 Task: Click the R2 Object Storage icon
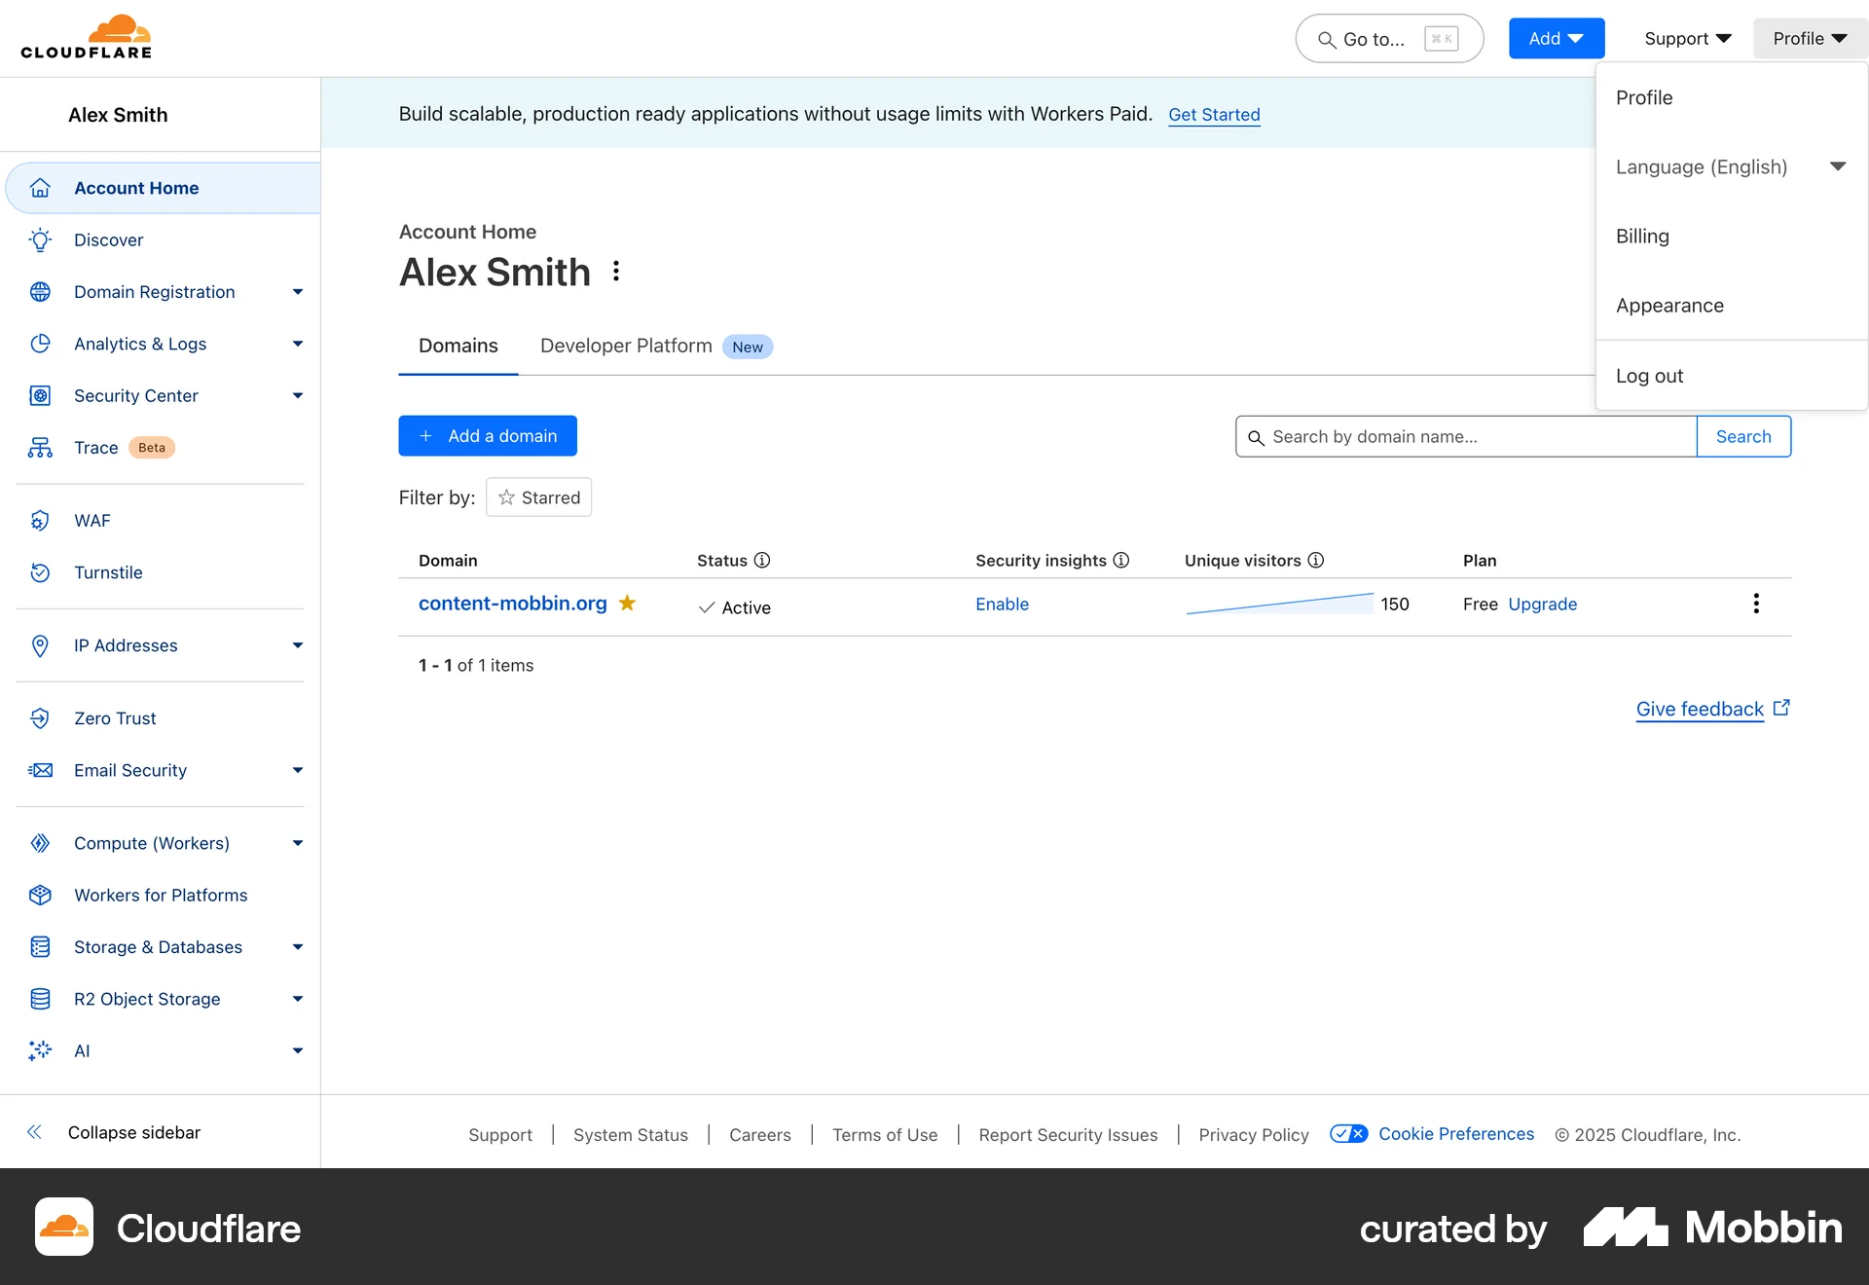40,999
